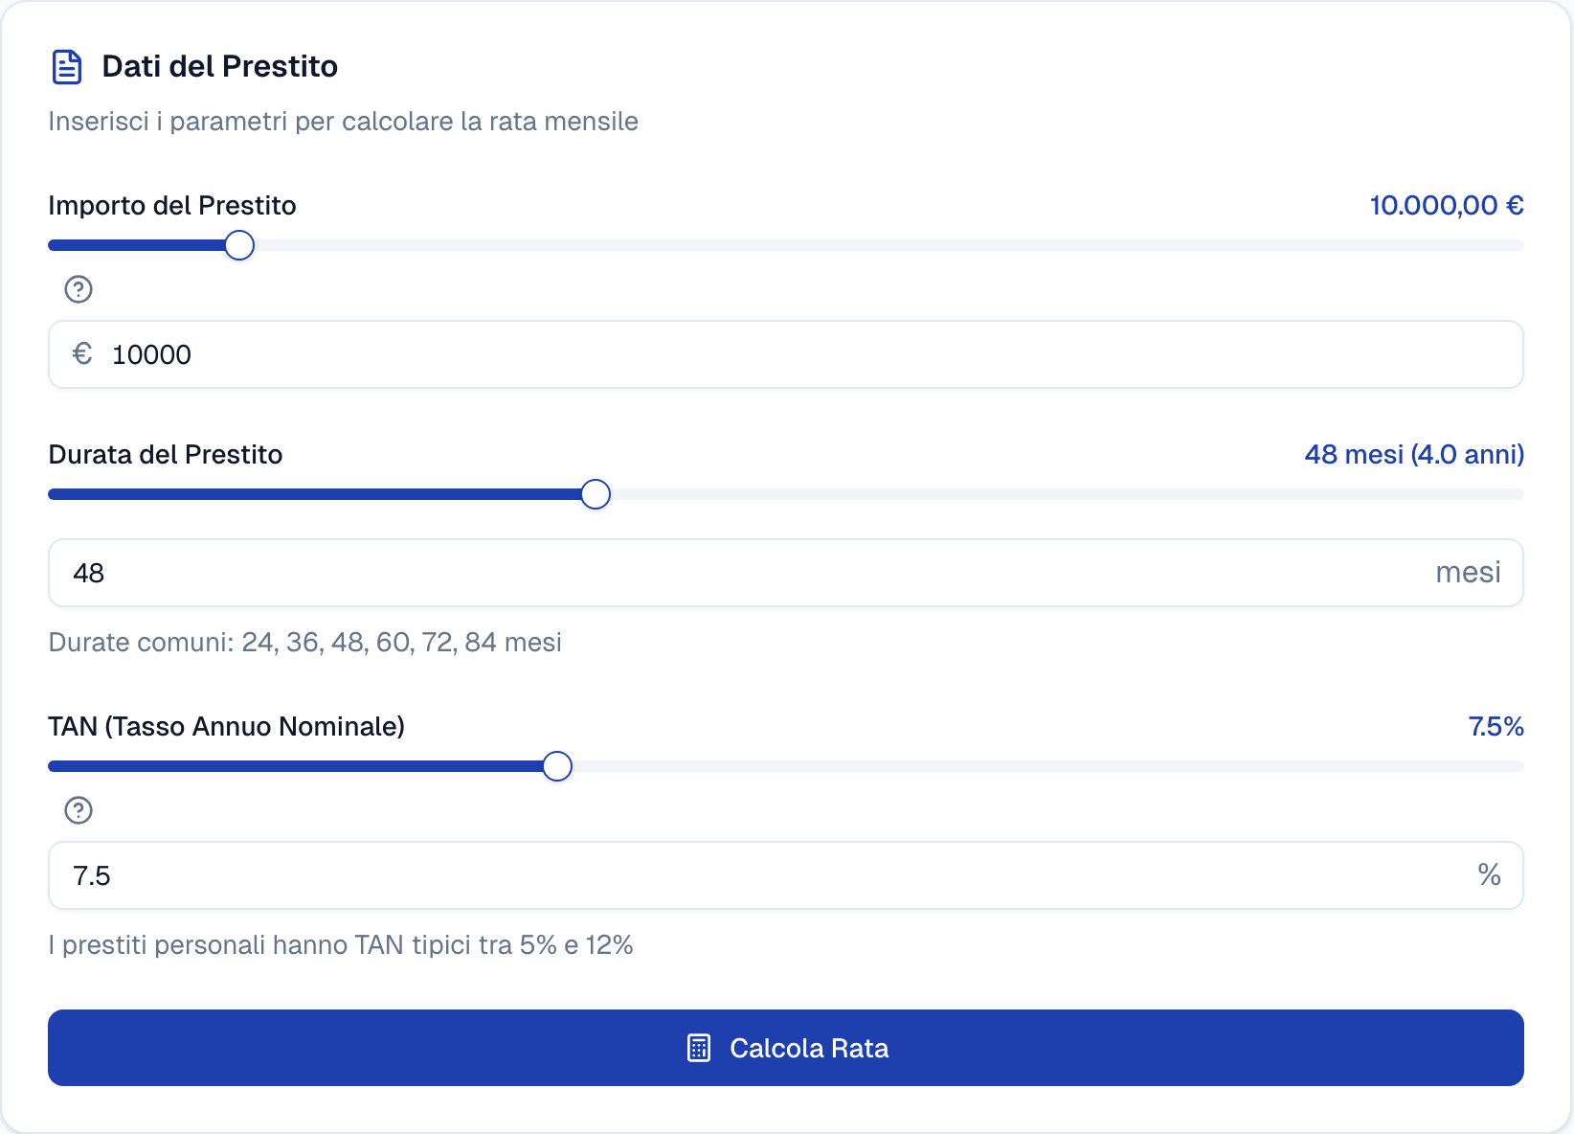Screen dimensions: 1574x1134
Task: Click the loan duration slider handle
Action: click(596, 494)
